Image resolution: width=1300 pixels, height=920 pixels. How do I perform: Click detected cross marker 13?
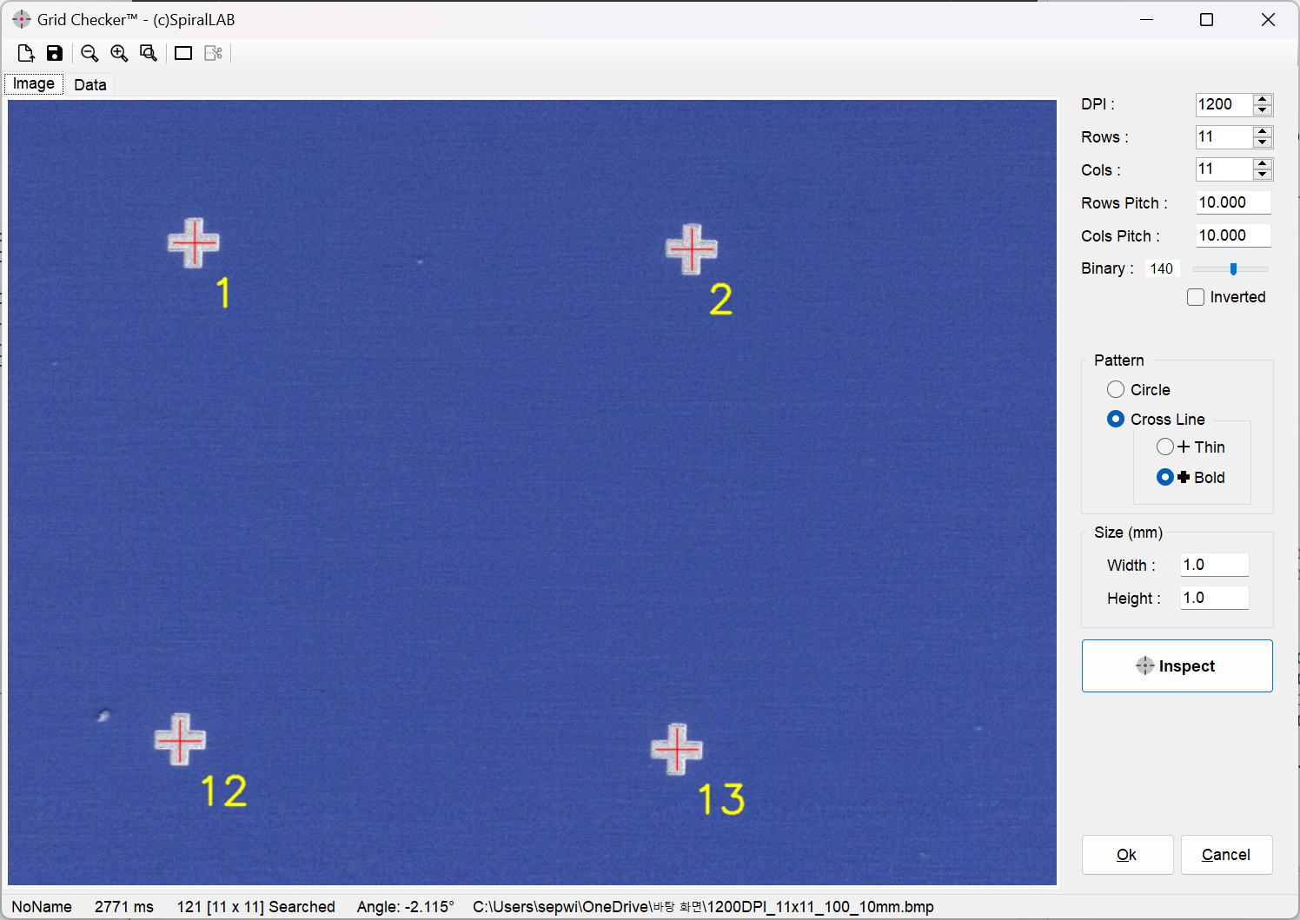click(x=677, y=749)
